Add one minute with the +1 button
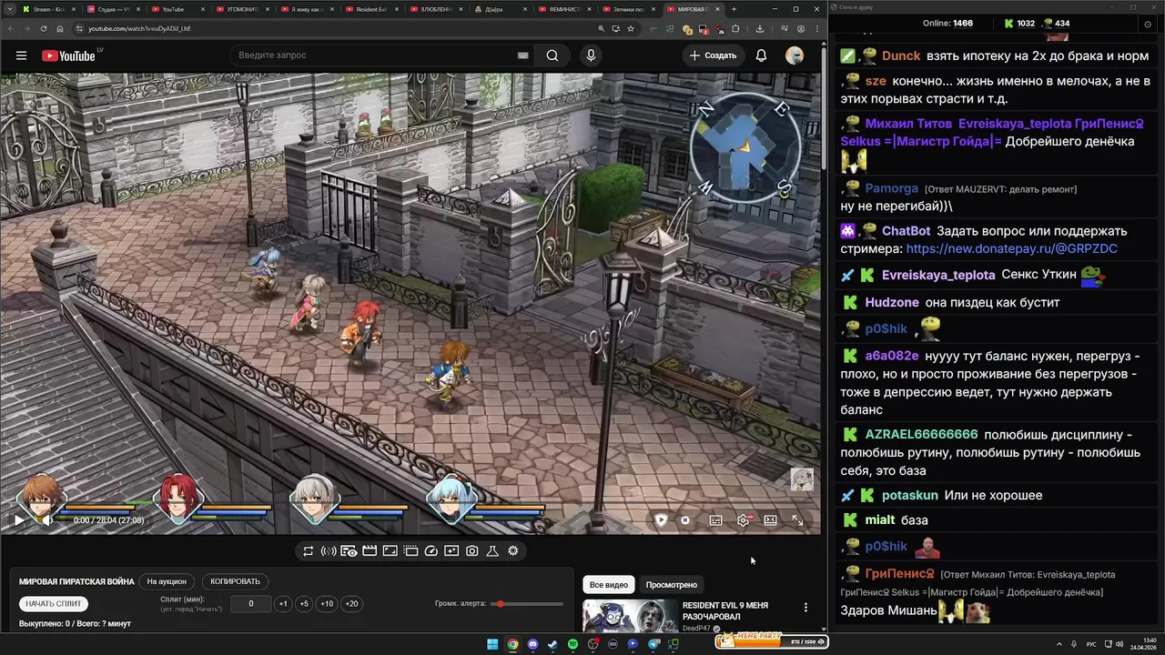The image size is (1165, 655). pos(283,604)
